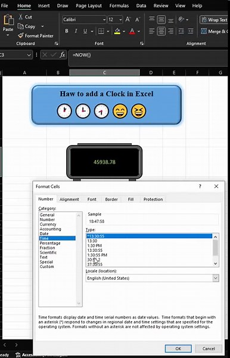Choose the 1:30 PM time type

[94, 245]
